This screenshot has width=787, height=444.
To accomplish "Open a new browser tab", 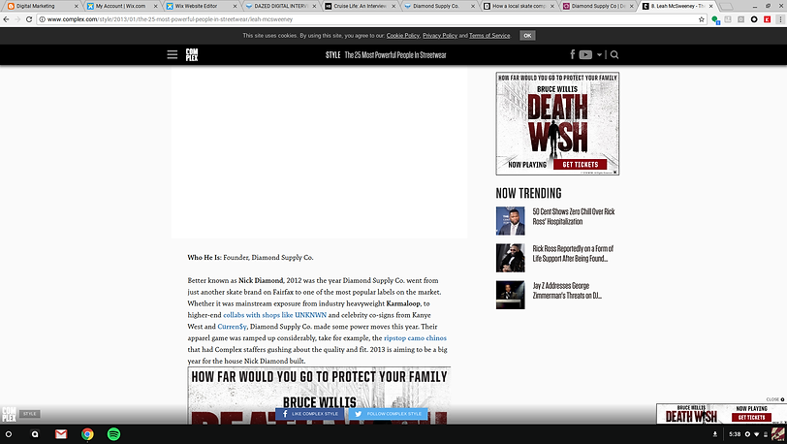I will point(726,6).
